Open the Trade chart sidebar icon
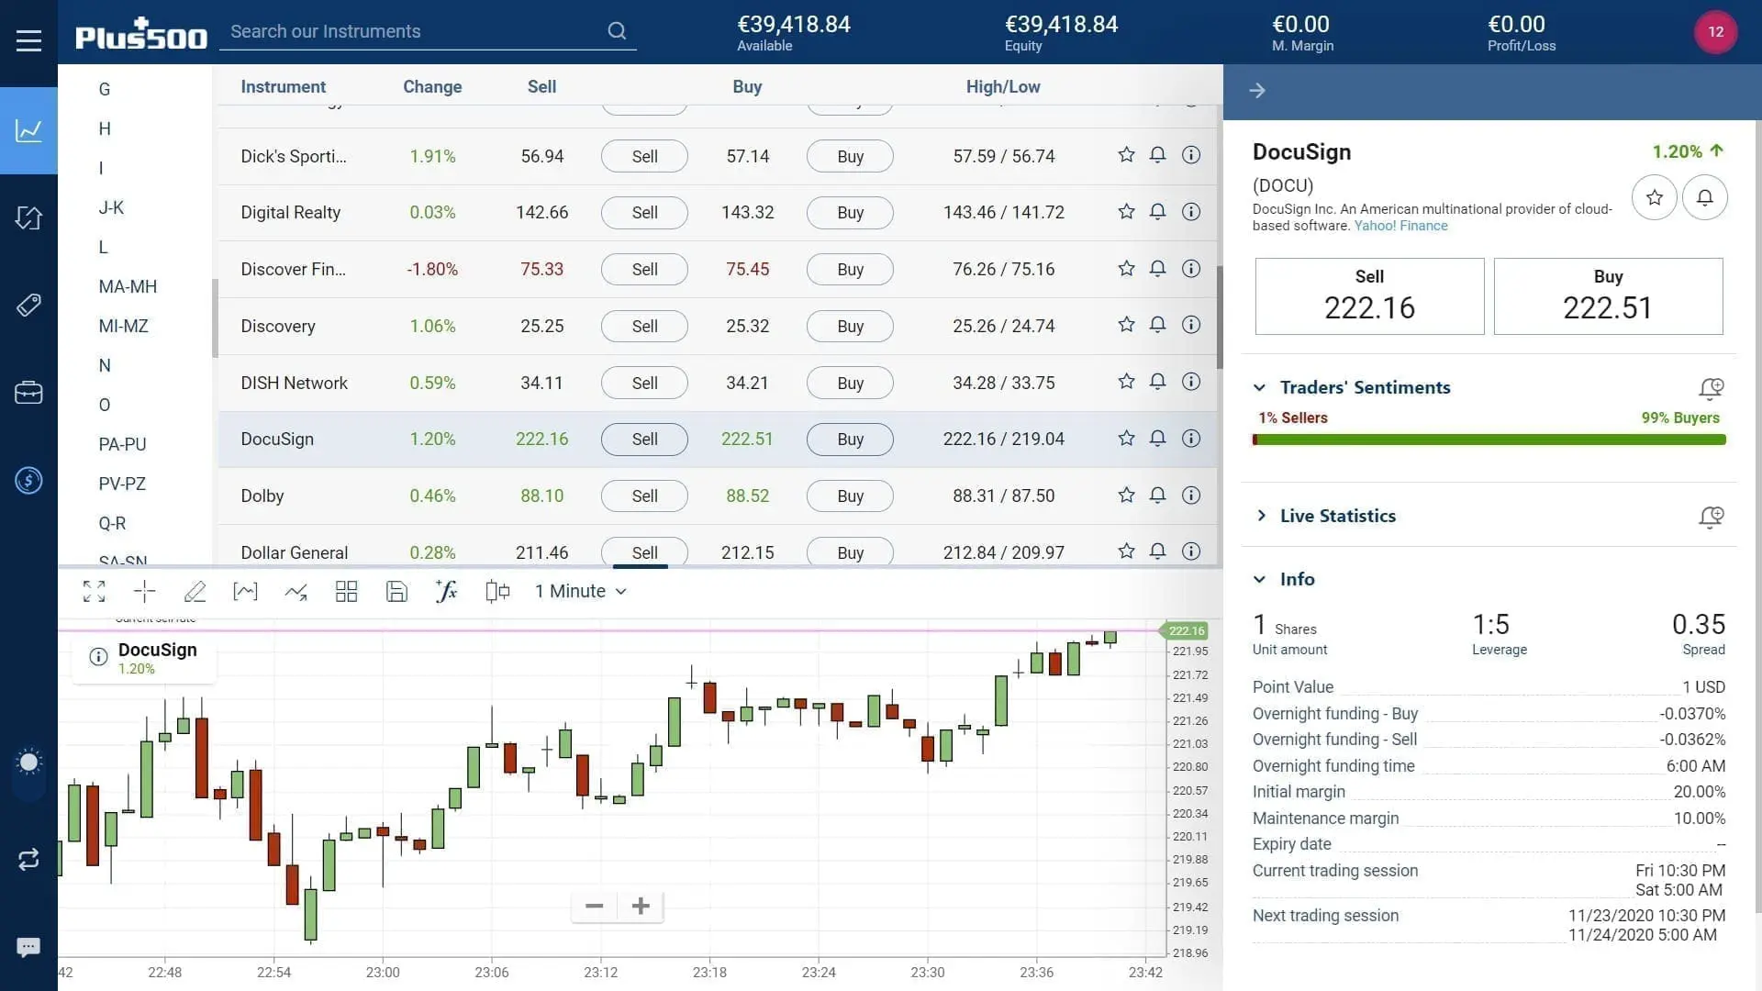The image size is (1762, 991). pyautogui.click(x=28, y=130)
